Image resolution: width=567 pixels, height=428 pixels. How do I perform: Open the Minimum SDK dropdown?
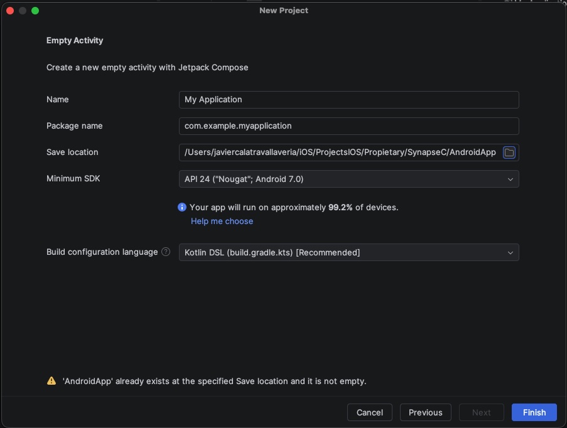(x=348, y=179)
